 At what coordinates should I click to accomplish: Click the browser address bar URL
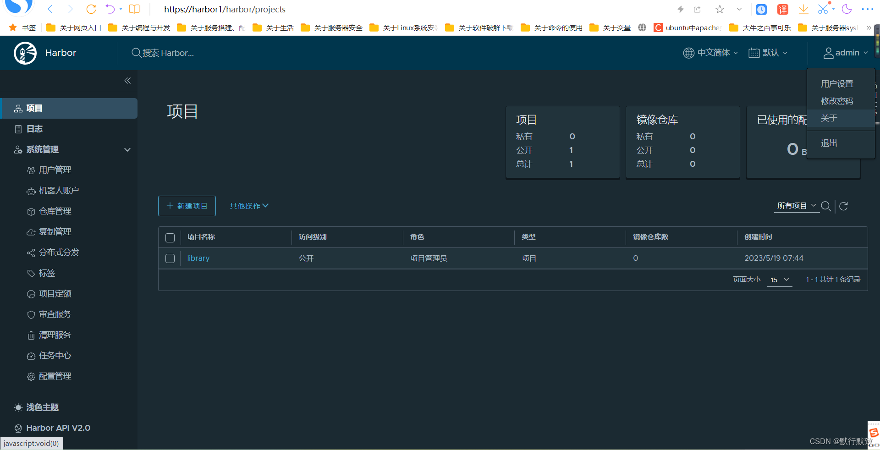click(225, 9)
